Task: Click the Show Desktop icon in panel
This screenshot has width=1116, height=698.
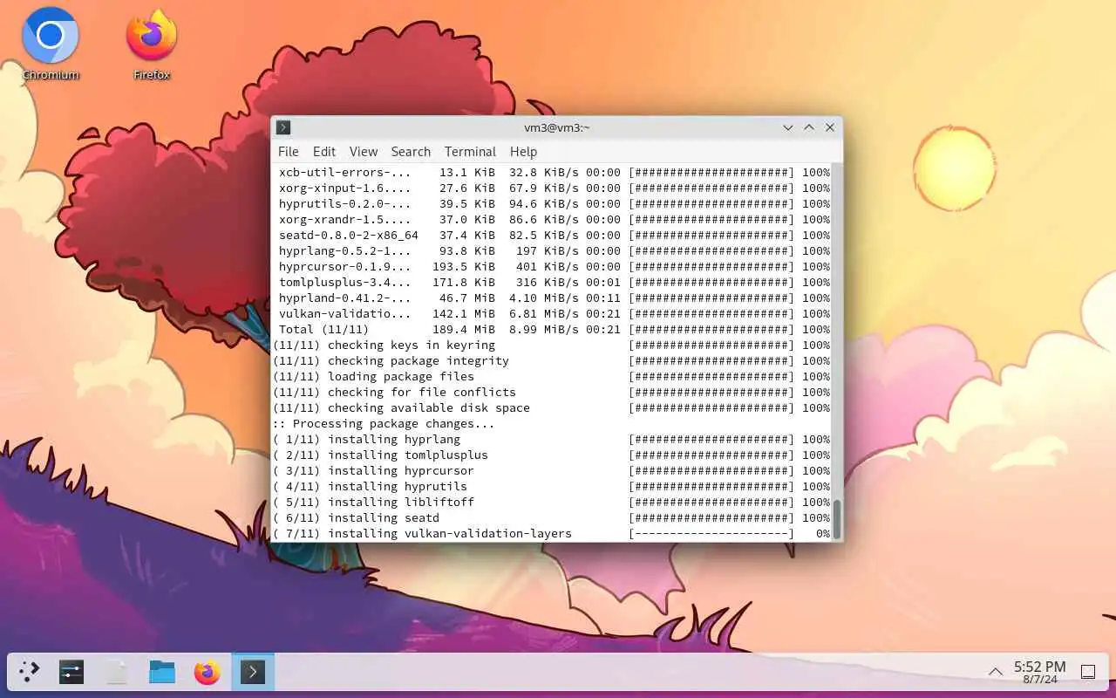Action: point(1088,672)
